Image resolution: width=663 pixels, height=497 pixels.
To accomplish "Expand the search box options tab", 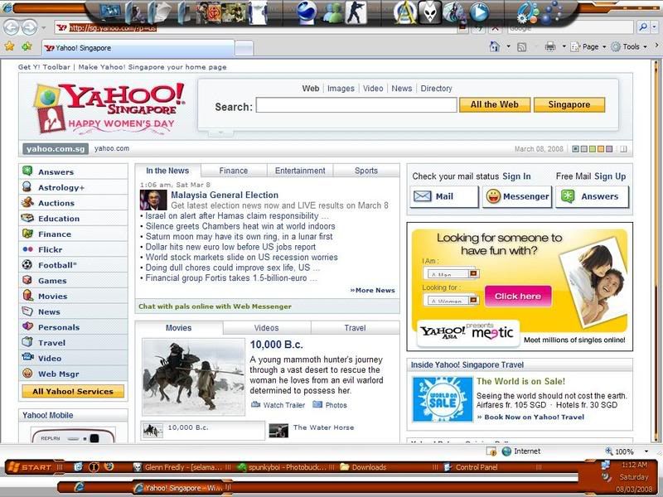I will coord(220,133).
